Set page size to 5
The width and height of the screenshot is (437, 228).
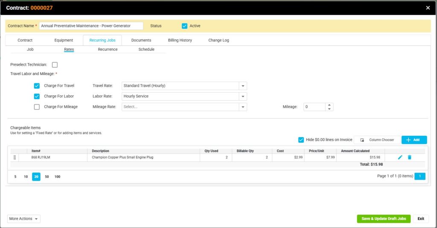pos(15,177)
